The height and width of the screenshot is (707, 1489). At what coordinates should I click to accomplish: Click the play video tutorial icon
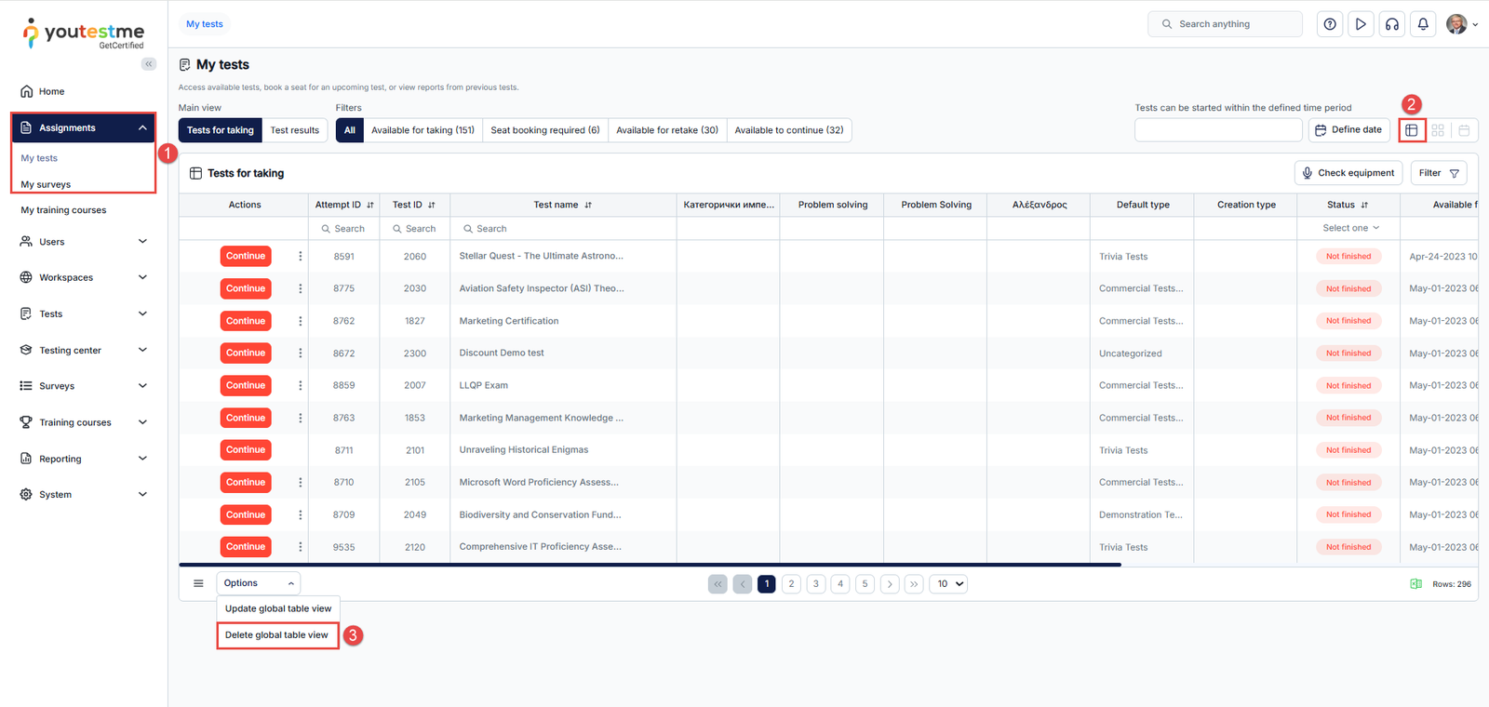1361,24
